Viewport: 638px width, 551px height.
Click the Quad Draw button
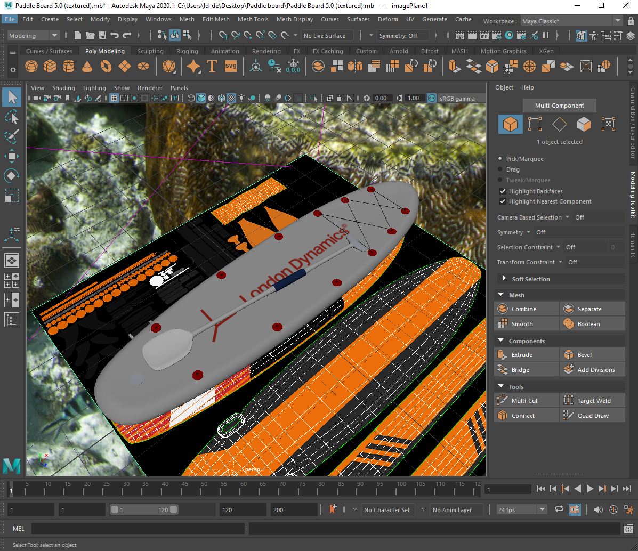point(593,416)
